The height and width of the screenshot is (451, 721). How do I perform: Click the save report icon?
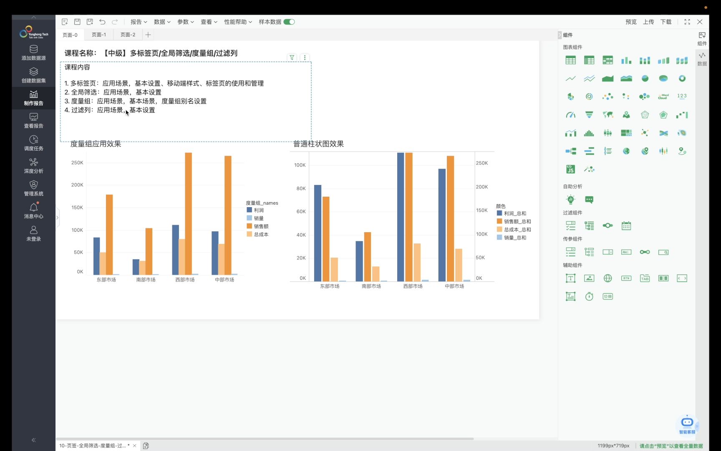(77, 22)
